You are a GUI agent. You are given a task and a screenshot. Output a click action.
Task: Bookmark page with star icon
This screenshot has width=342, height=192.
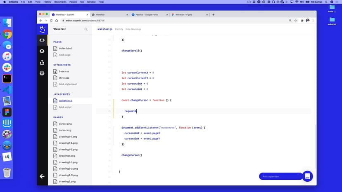(296, 20)
